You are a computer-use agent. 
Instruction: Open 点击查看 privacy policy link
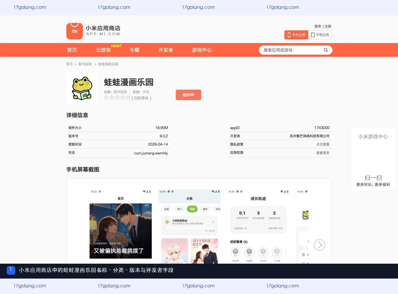323,144
